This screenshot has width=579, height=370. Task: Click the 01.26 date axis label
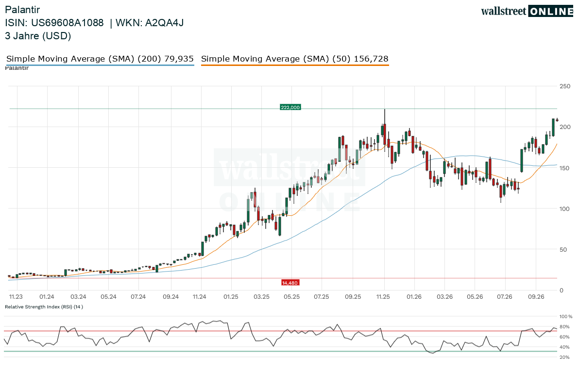pyautogui.click(x=414, y=297)
